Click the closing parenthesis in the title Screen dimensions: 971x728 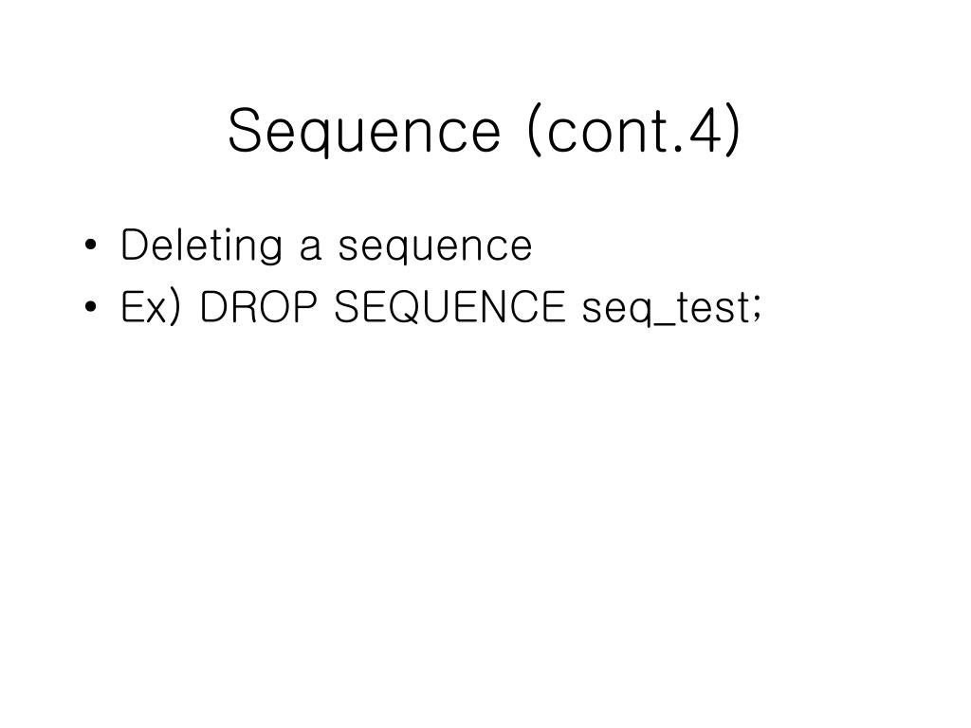pyautogui.click(x=733, y=130)
